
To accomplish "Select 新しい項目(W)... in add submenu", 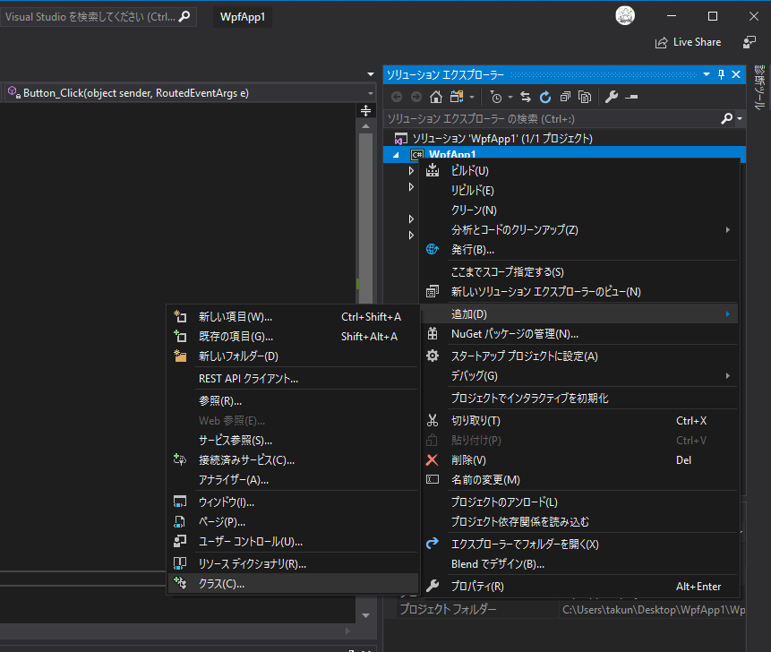I will [x=293, y=317].
